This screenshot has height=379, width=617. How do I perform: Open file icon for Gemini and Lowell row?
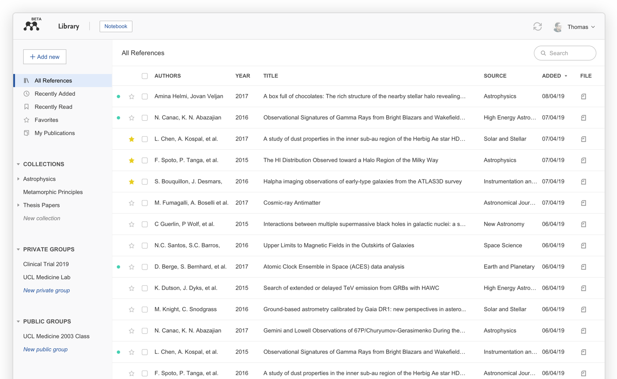click(x=583, y=331)
